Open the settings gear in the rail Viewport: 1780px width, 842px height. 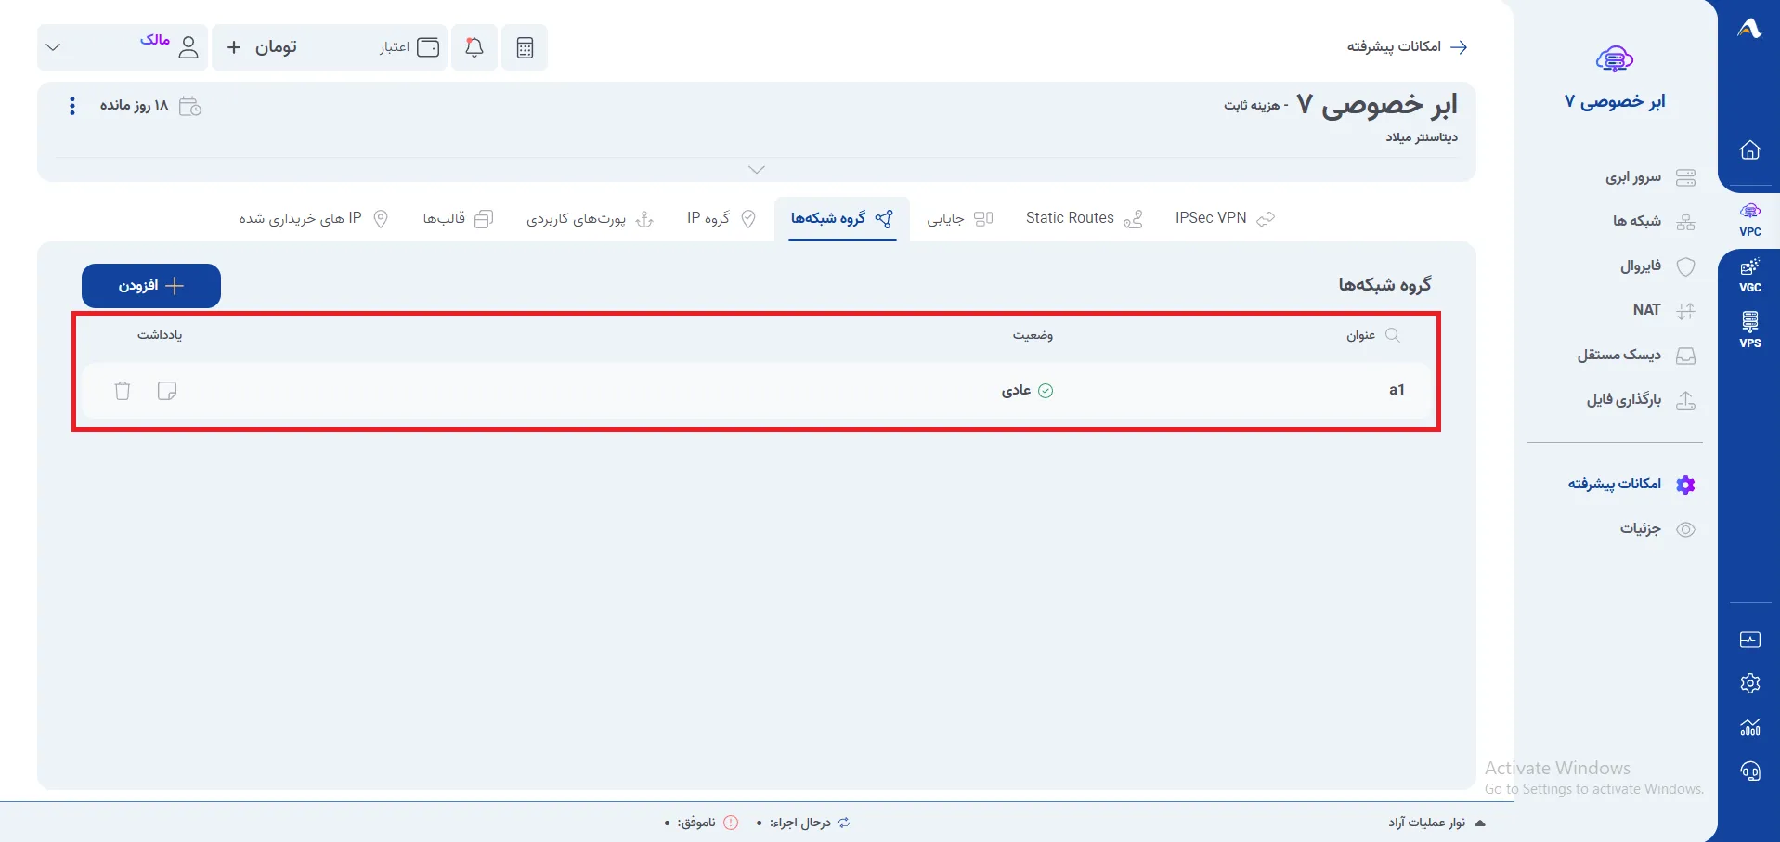pyautogui.click(x=1750, y=683)
